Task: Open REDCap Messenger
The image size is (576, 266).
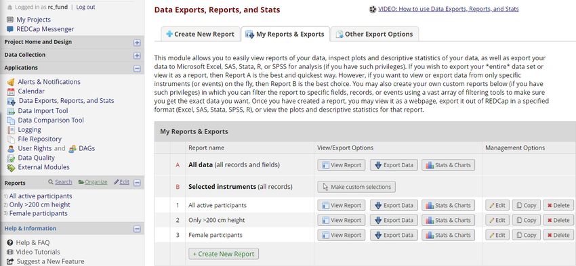Action: click(45, 29)
